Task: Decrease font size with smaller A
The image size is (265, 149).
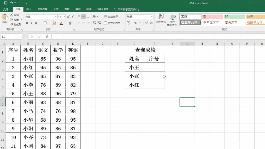Action: [73, 16]
